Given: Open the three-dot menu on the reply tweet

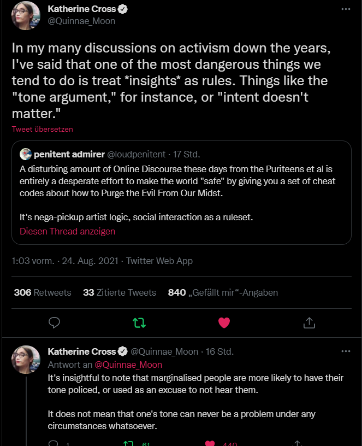Looking at the screenshot, I should pos(346,351).
